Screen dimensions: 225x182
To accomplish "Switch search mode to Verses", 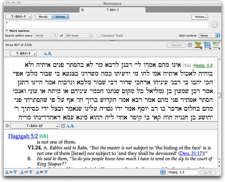I will pyautogui.click(x=60, y=17).
